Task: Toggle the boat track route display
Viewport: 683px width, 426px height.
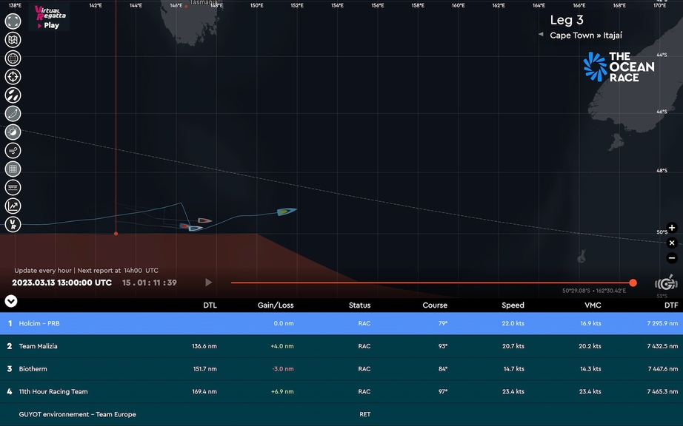Action: (x=13, y=114)
